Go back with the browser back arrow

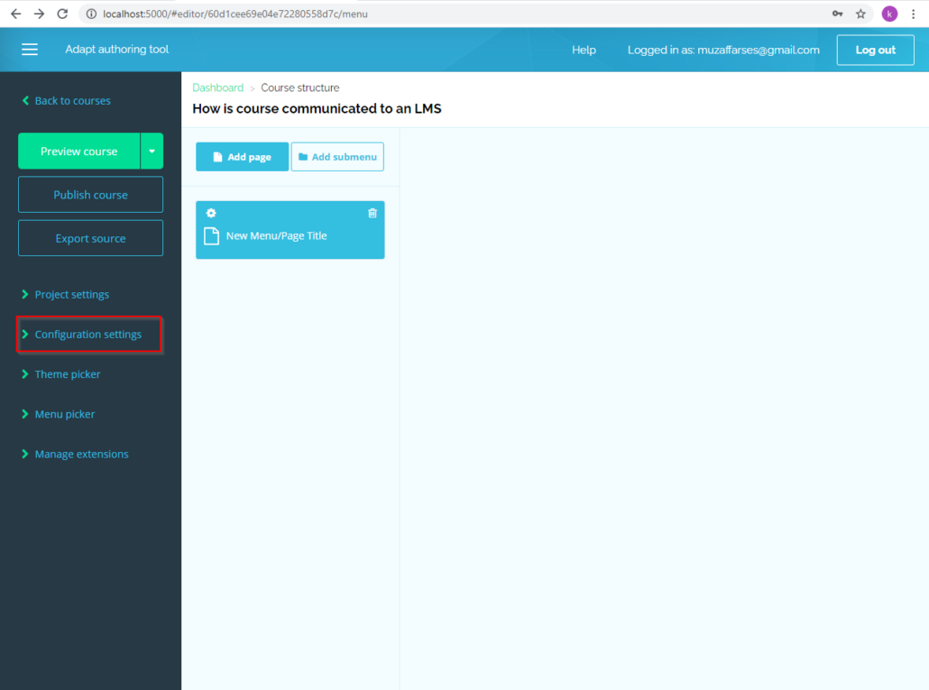(15, 14)
